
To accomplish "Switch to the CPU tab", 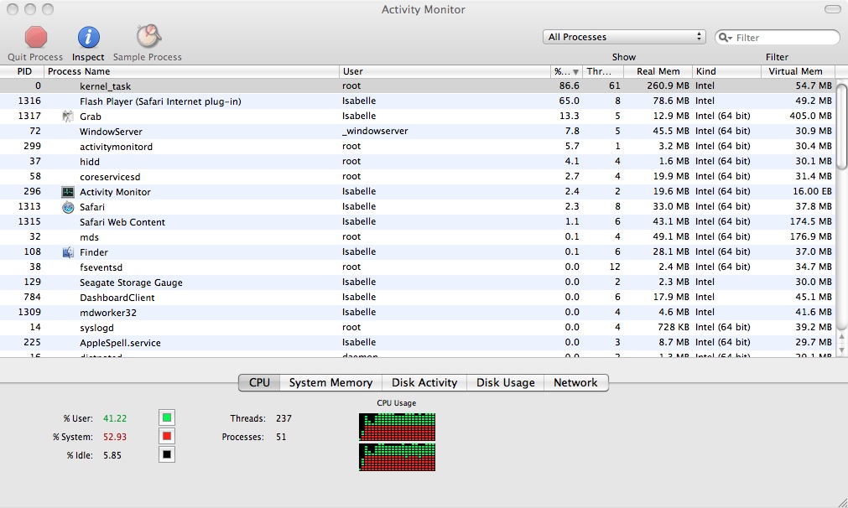I will [259, 382].
